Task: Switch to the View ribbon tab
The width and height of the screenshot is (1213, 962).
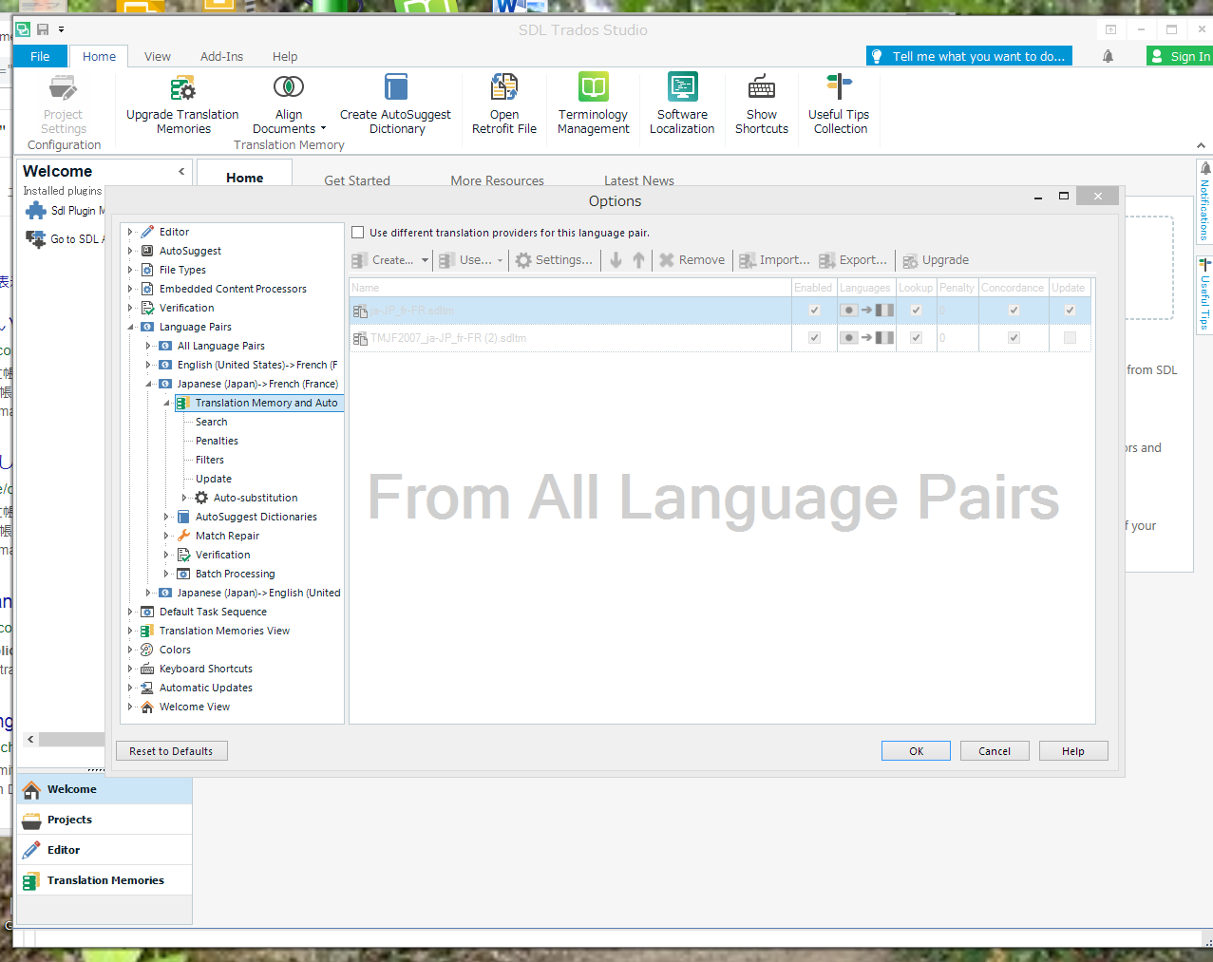Action: click(x=158, y=56)
